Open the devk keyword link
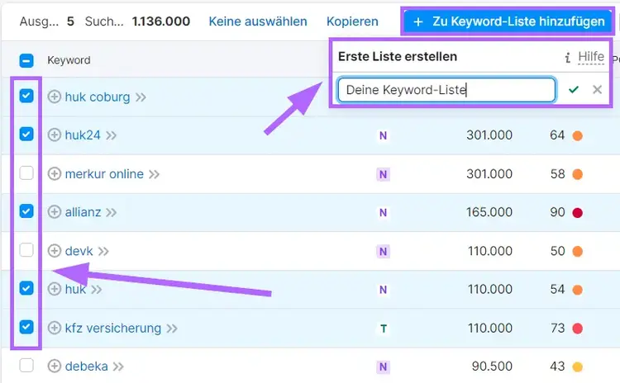The height and width of the screenshot is (383, 620). 79,251
